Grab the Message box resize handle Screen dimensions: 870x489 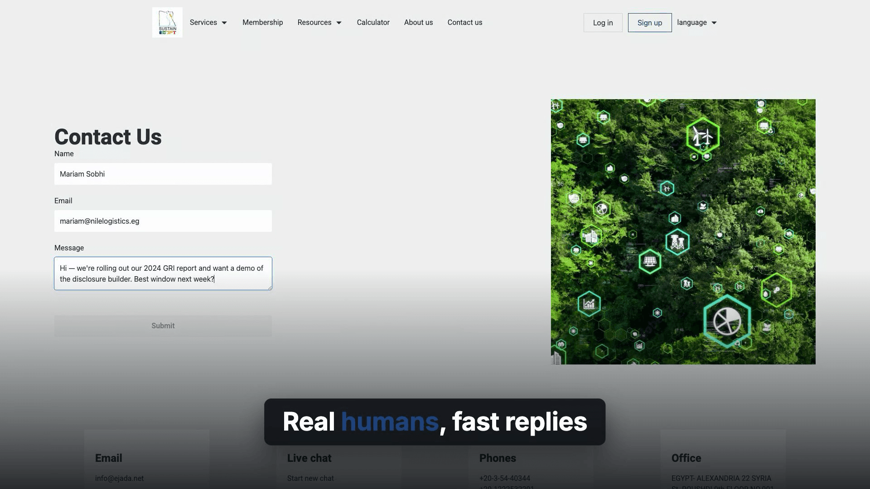(270, 287)
